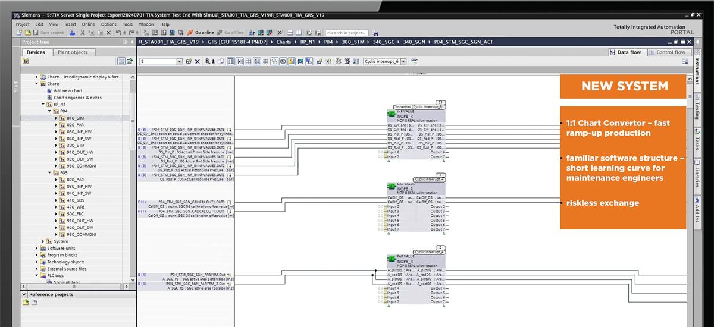Open the View menu
Viewport: 714px width, 327px height.
click(x=54, y=24)
